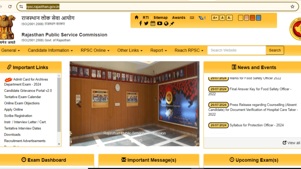This screenshot has height=169, width=301.
Task: Open the Report menu
Action: (x=158, y=50)
